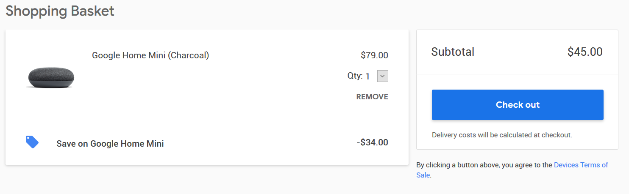629x194 pixels.
Task: Remove Google Home Mini from basket
Action: coord(372,97)
